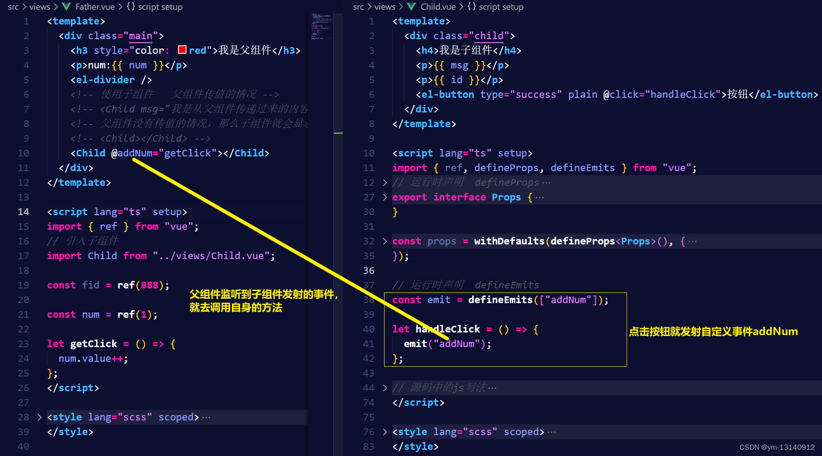Click class name 'main' in Father.vue
The height and width of the screenshot is (456, 822).
point(141,36)
